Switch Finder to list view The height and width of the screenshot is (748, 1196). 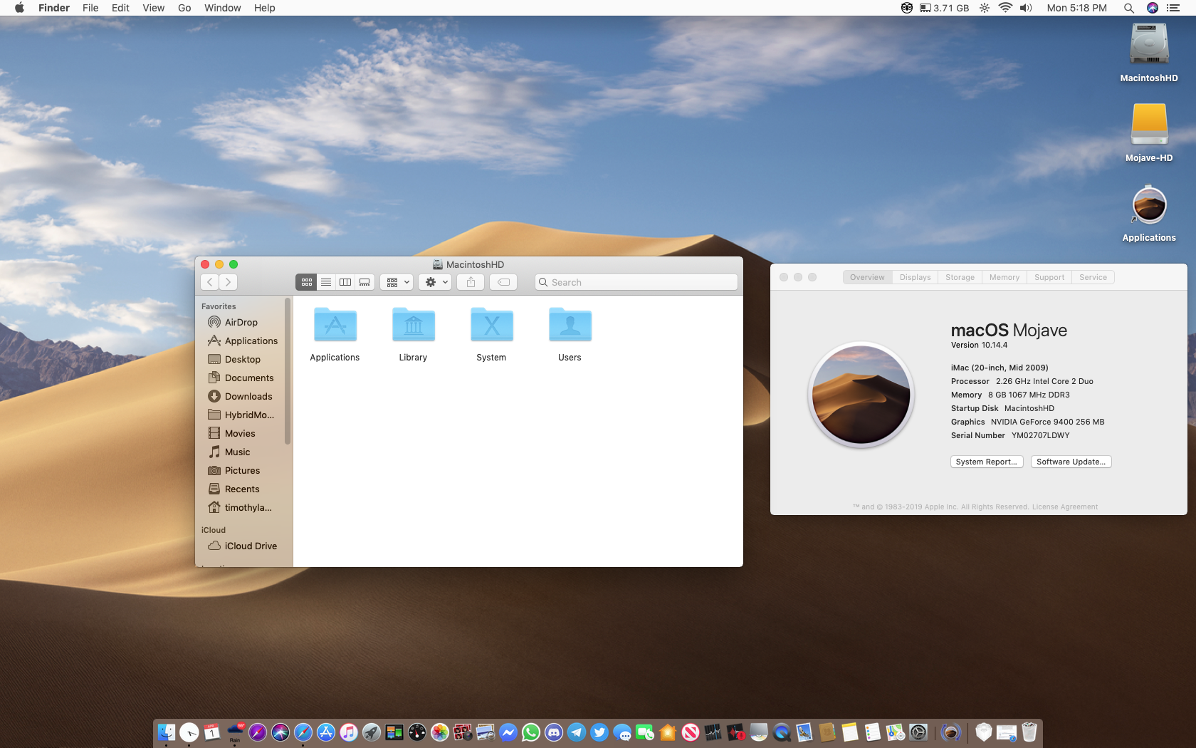[x=326, y=282]
